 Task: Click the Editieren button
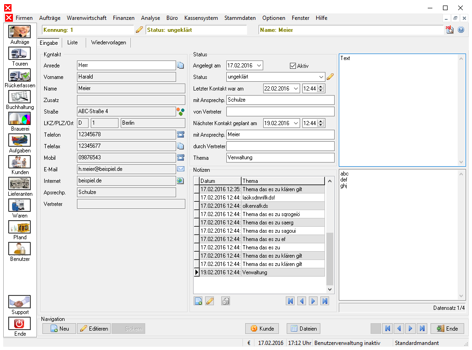coord(94,329)
